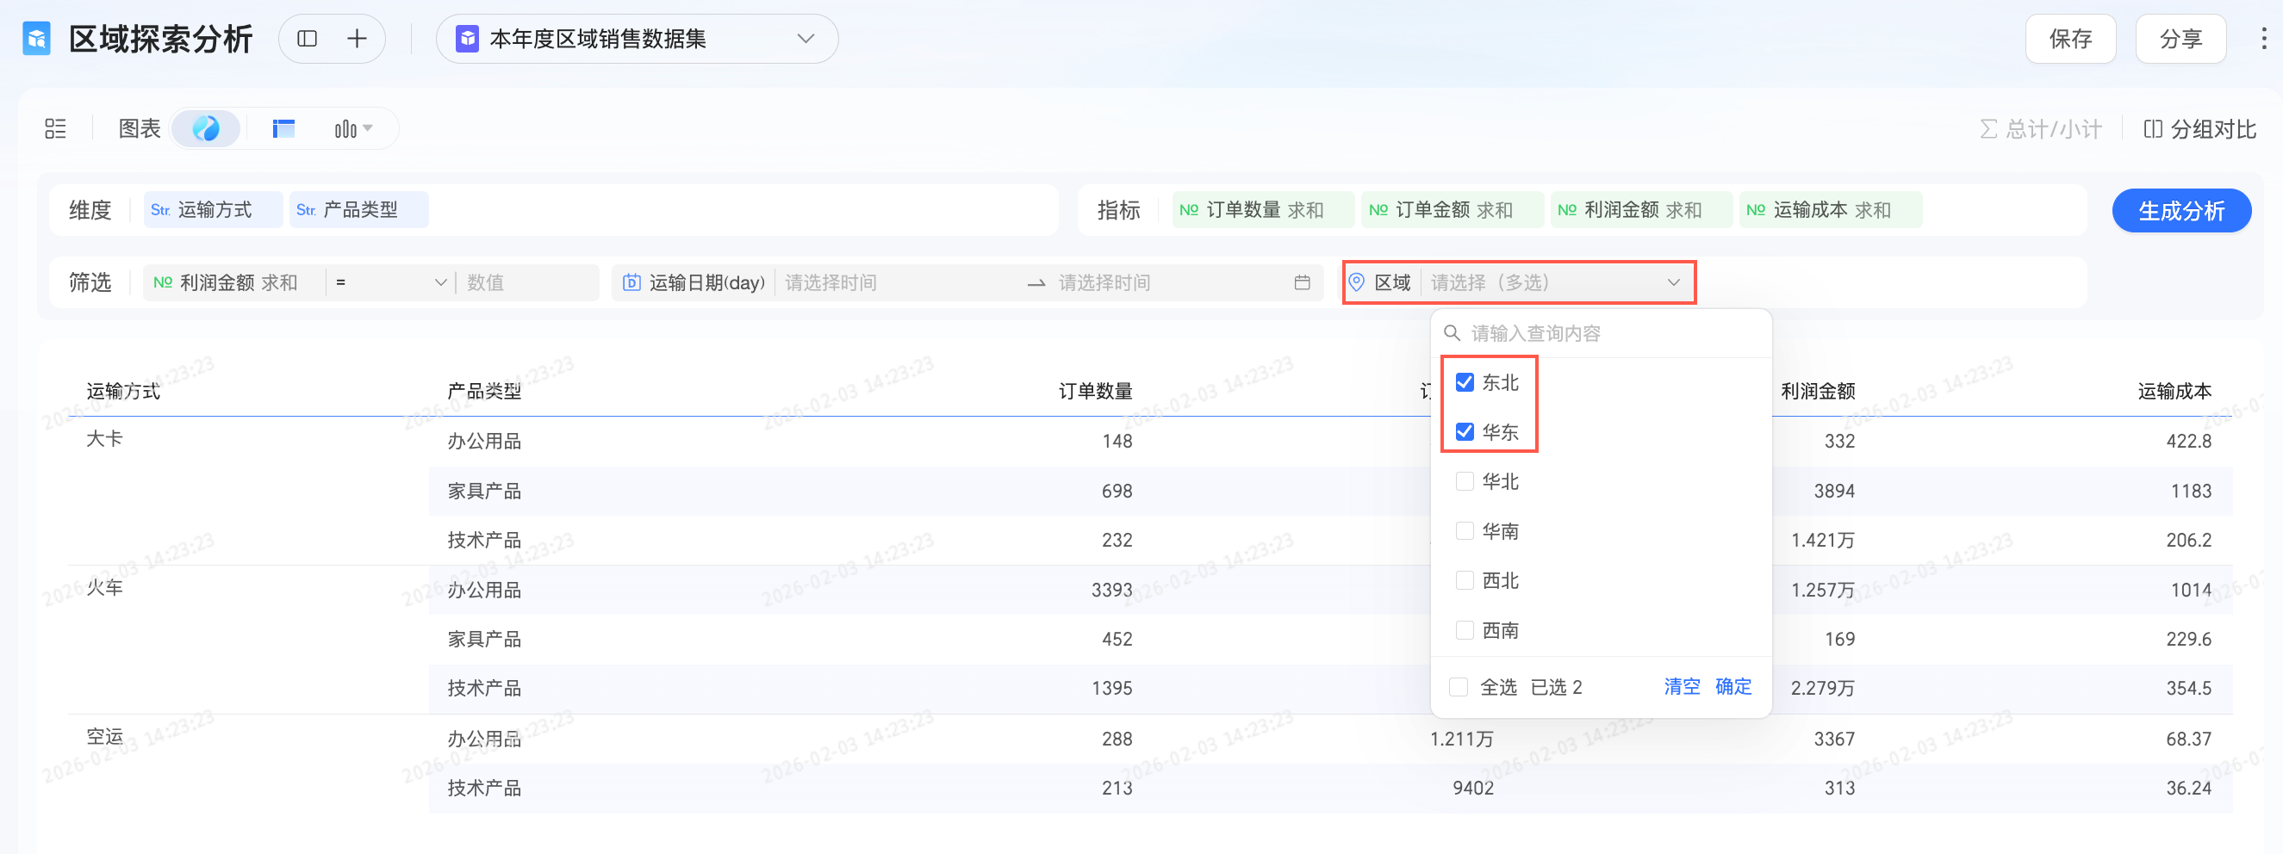Click the search magnifier icon in dropdown

(x=1452, y=333)
